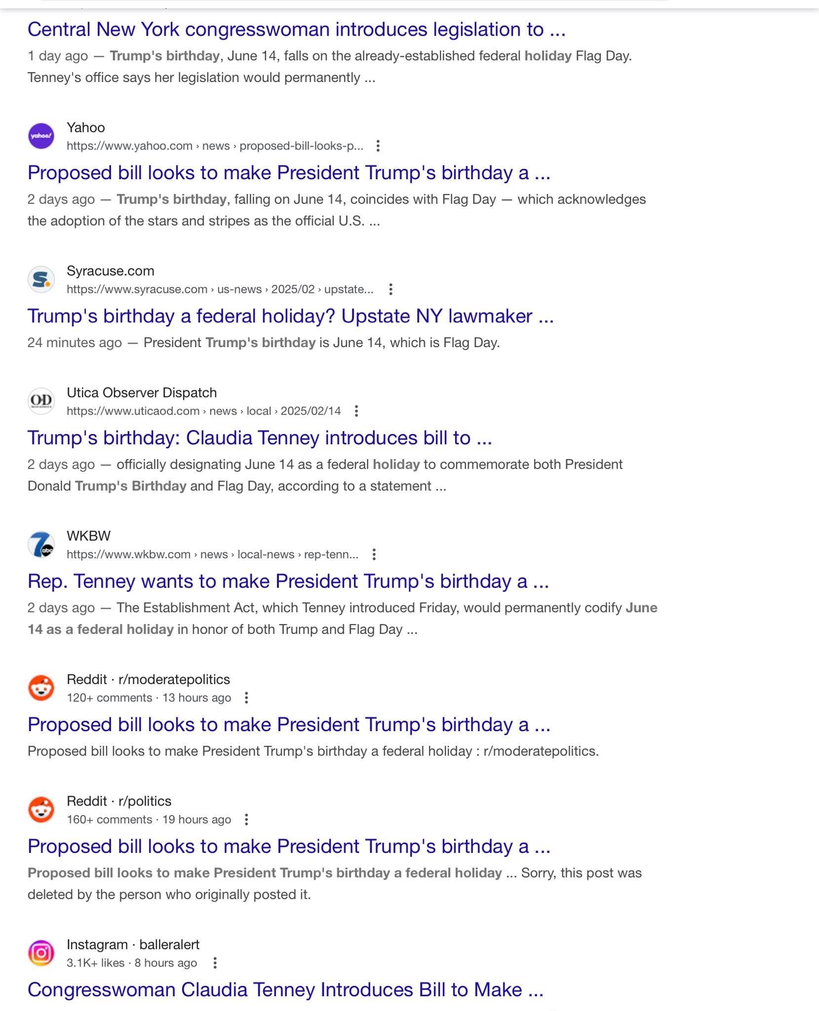The width and height of the screenshot is (819, 1011).
Task: Open the three-dot menu for WKBW result
Action: [x=374, y=554]
